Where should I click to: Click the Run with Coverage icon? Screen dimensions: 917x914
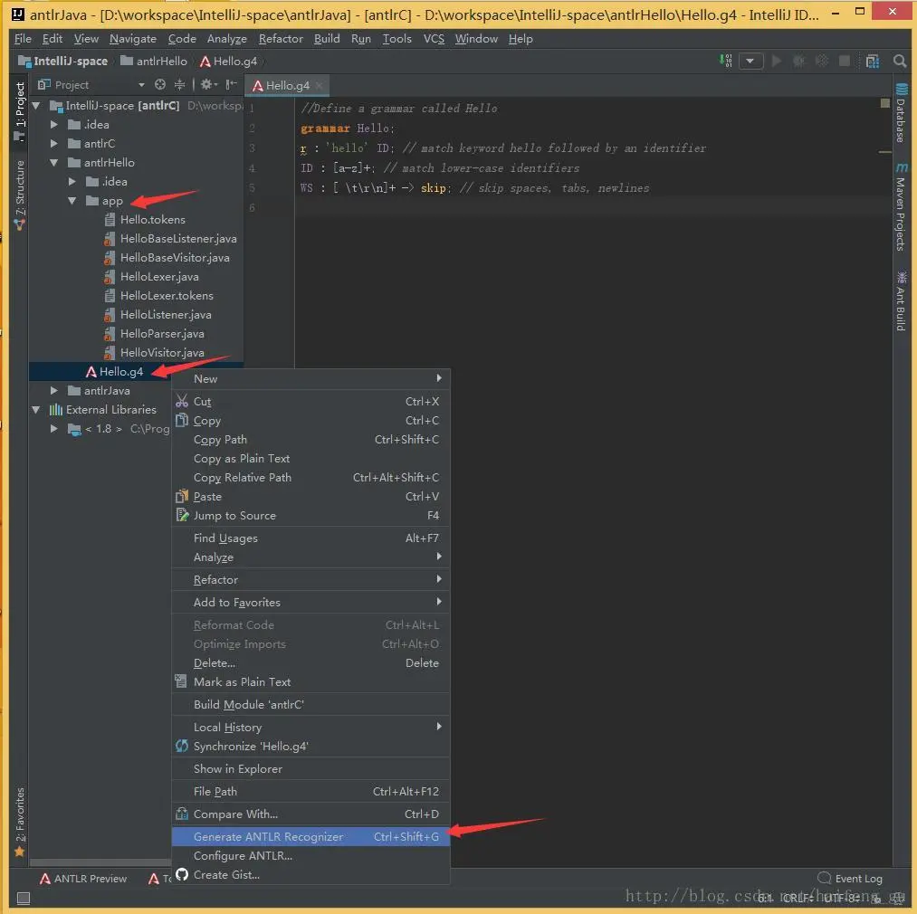pos(822,61)
